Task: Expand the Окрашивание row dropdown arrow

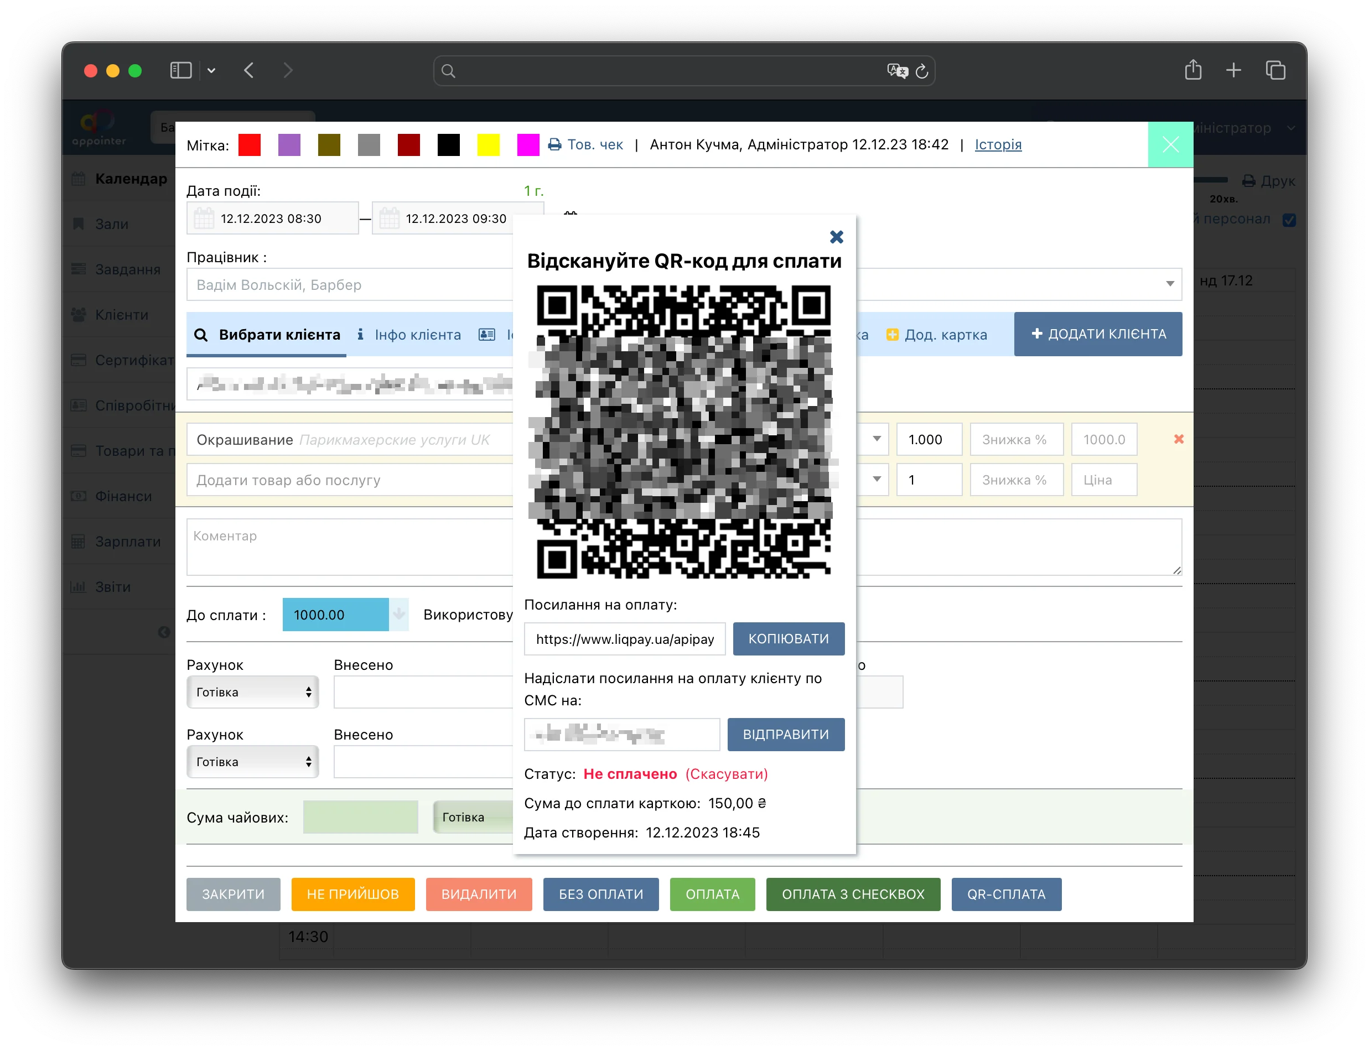Action: click(x=876, y=439)
